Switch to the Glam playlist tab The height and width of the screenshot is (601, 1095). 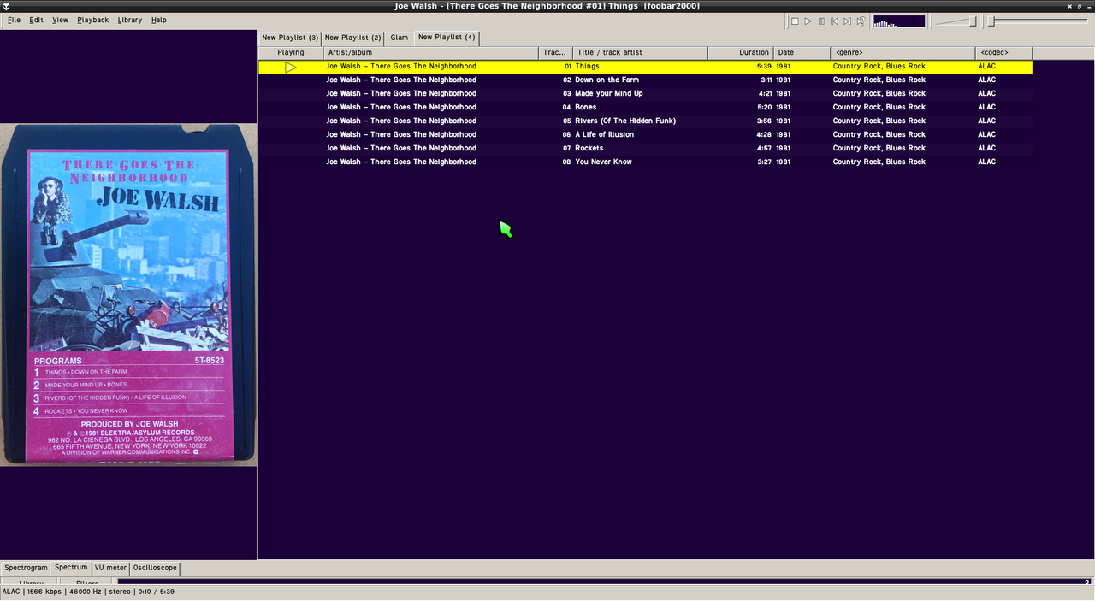tap(400, 38)
